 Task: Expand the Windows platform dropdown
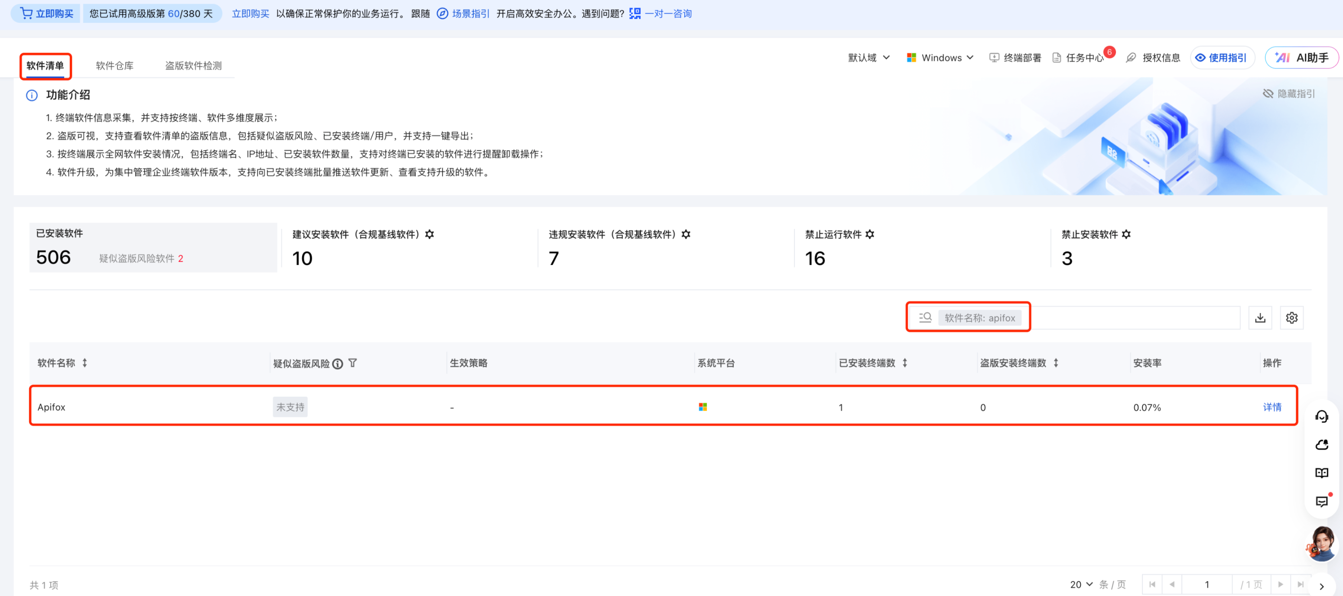click(x=940, y=58)
